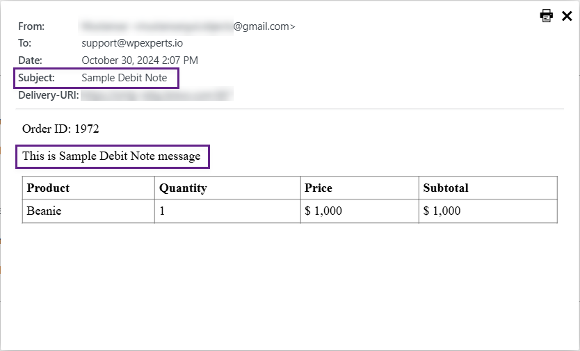The width and height of the screenshot is (580, 351).
Task: Click the Sample Debit Note message text
Action: (111, 156)
